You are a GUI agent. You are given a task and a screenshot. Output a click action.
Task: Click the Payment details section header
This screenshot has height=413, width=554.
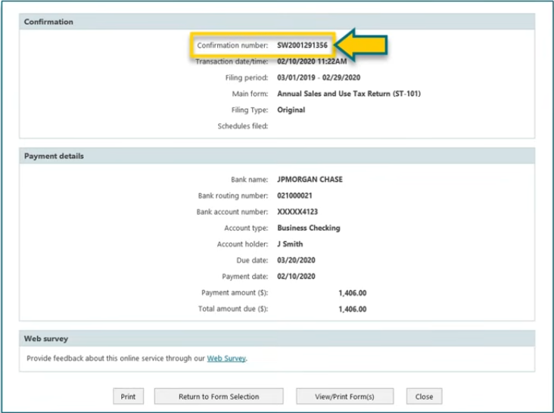click(x=277, y=156)
